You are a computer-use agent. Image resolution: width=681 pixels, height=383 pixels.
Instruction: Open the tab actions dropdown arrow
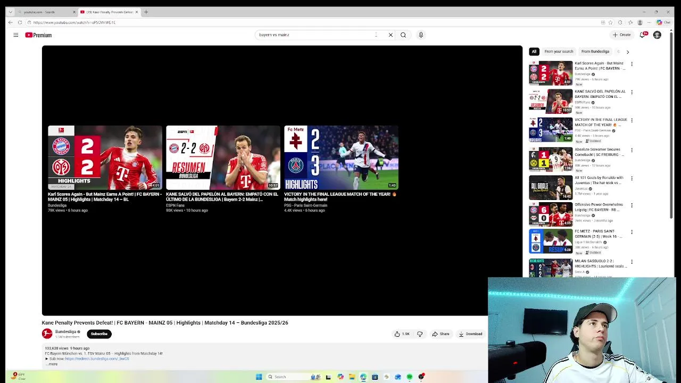click(x=10, y=12)
